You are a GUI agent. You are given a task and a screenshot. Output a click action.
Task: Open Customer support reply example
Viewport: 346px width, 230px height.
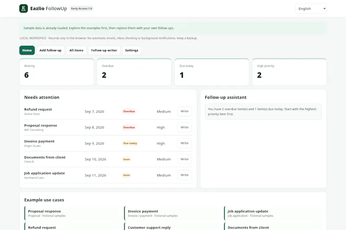(172, 227)
